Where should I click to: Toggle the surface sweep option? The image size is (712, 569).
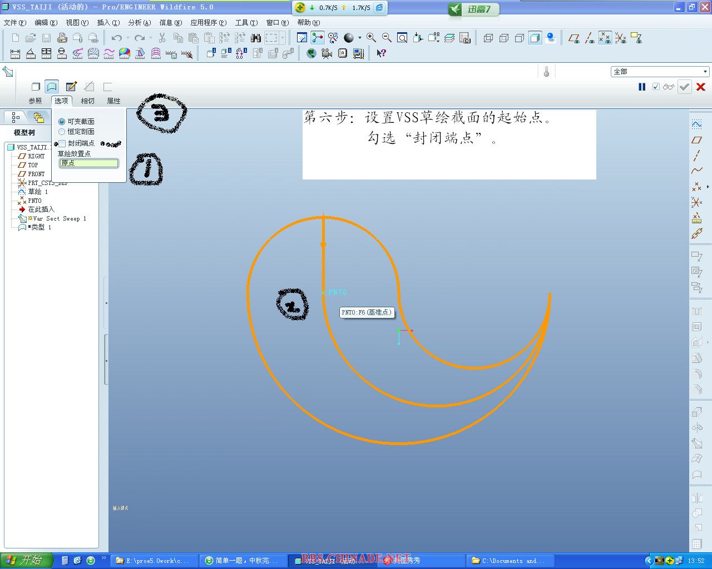click(52, 87)
